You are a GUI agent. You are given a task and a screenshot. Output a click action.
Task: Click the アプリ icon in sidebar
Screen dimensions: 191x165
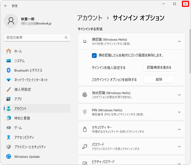pos(8,99)
